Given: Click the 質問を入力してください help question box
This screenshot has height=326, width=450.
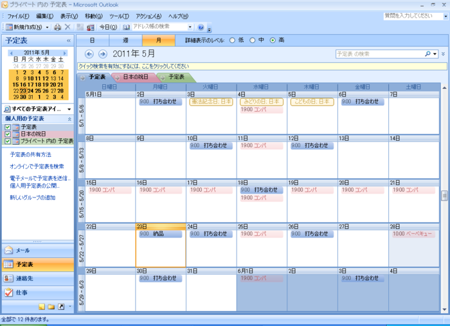Looking at the screenshot, I should 413,16.
